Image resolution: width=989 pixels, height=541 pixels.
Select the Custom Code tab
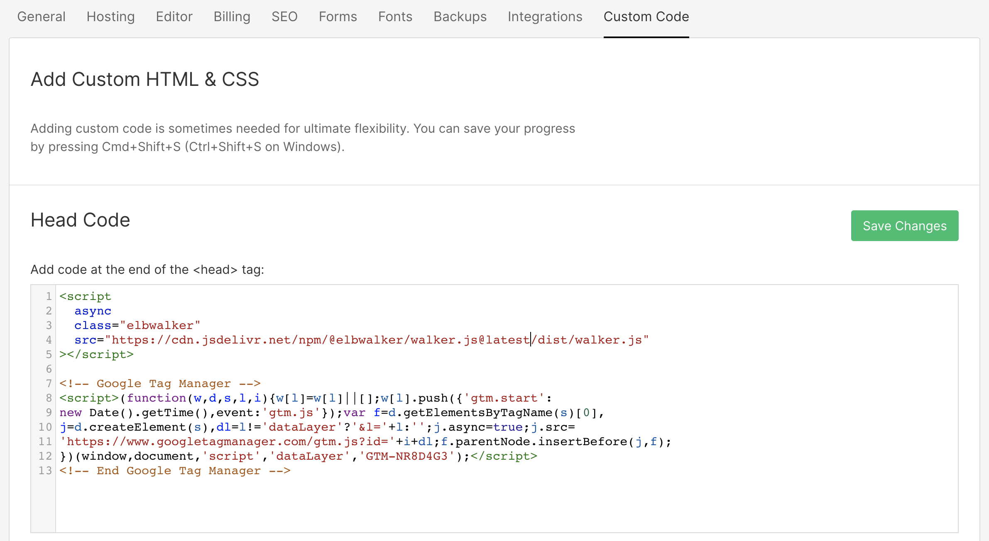click(646, 17)
